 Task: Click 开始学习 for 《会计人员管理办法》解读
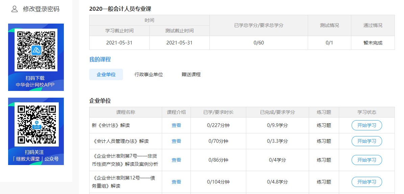pos(367,141)
